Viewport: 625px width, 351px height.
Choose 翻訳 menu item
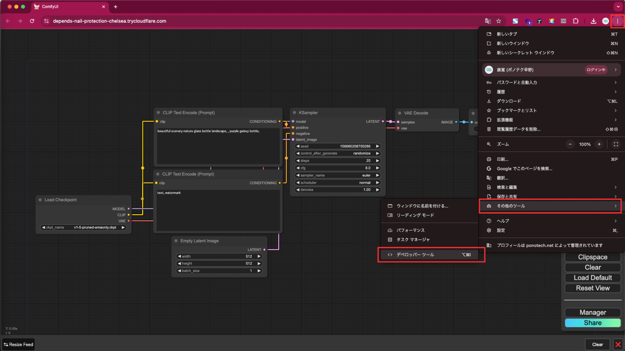tap(552, 178)
